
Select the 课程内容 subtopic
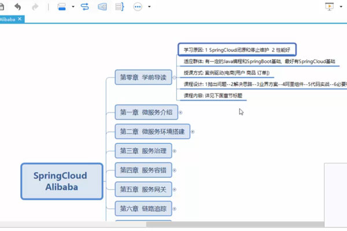(213, 96)
